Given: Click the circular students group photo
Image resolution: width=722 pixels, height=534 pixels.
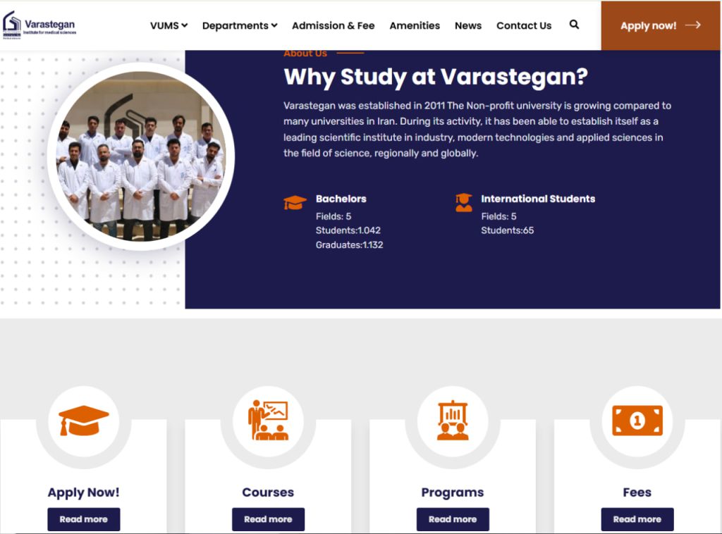Looking at the screenshot, I should pos(141,156).
